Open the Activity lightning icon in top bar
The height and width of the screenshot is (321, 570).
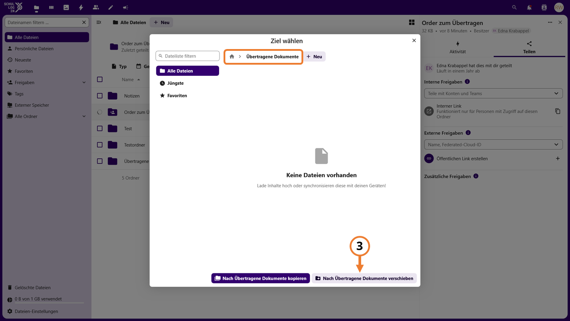81,8
